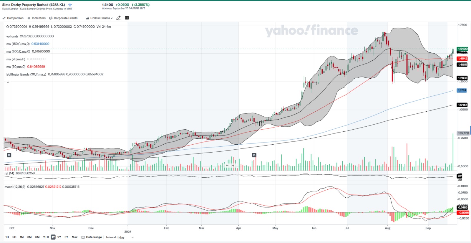The width and height of the screenshot is (471, 243).
Task: Click the red 1.4542 price axis tag
Action: [x=462, y=59]
